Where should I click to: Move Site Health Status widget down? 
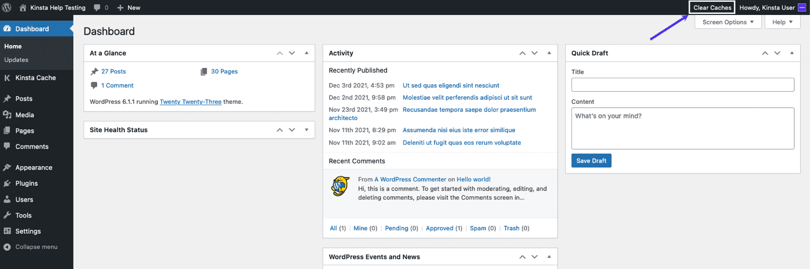pos(292,130)
